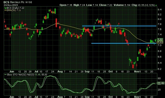165x98 pixels.
Task: Select the Sep label on the price time axis
Action: (x=87, y=72)
